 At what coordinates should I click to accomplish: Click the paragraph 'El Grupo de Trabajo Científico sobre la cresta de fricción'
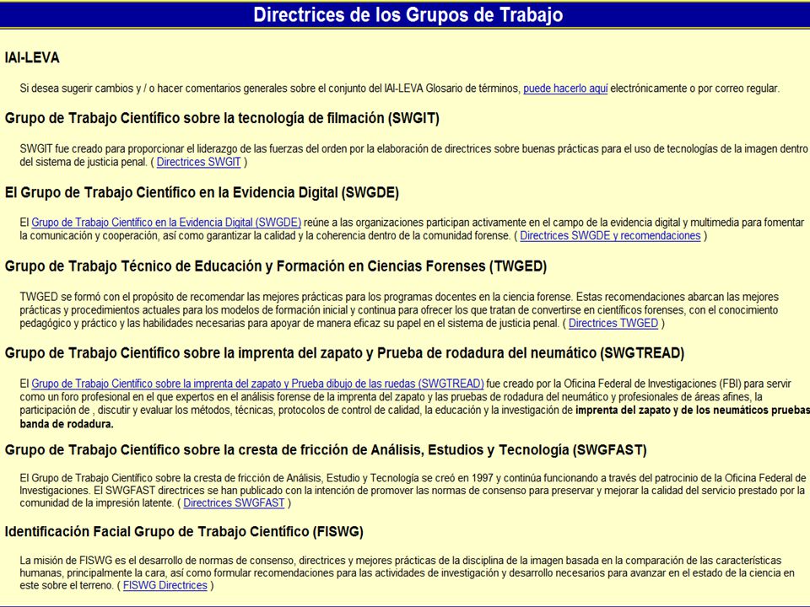pyautogui.click(x=413, y=491)
